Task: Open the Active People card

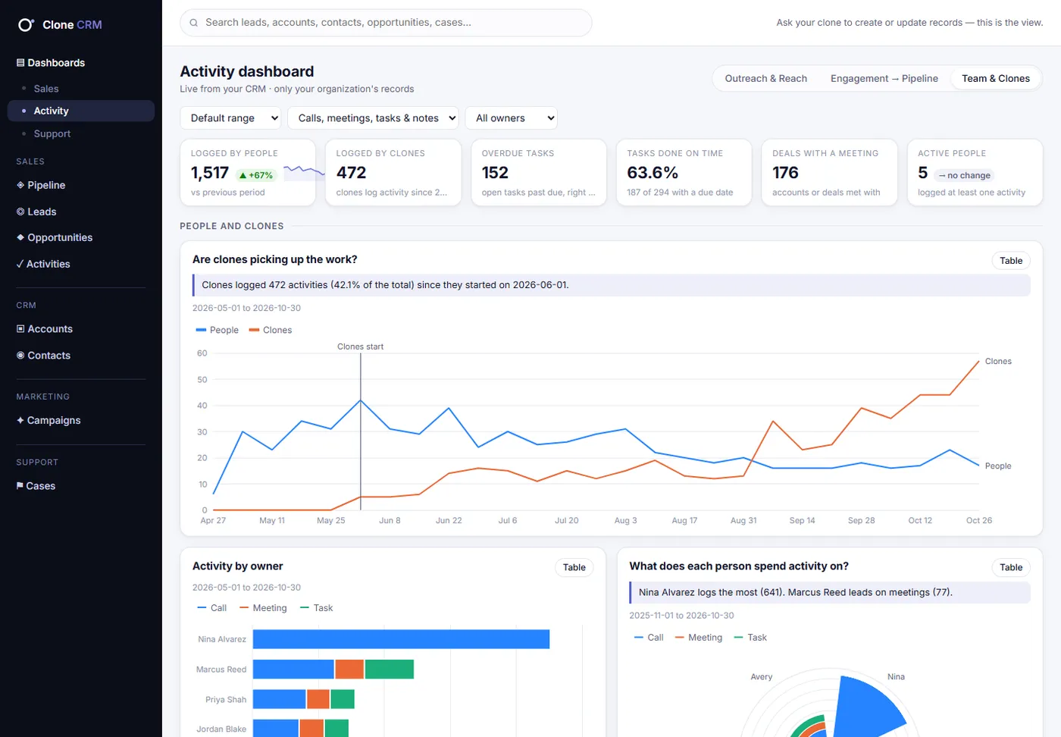Action: 975,172
